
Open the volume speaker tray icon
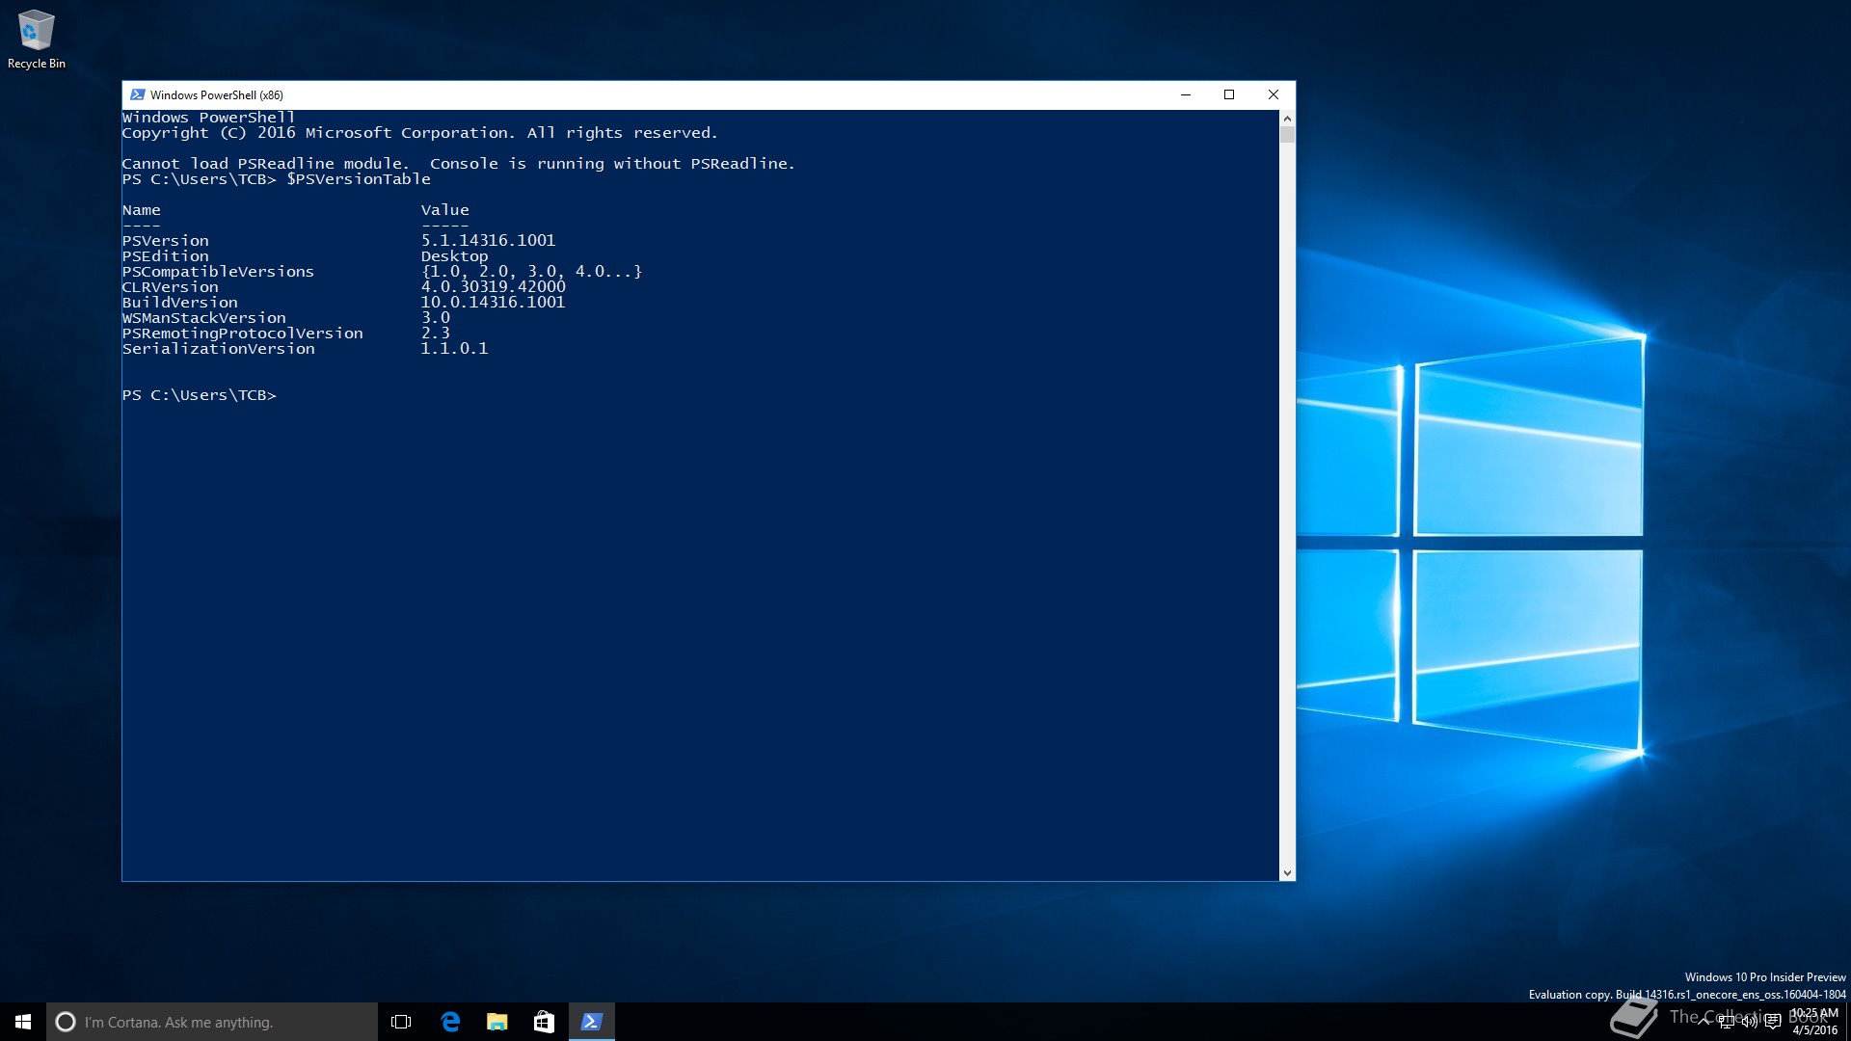coord(1749,1022)
